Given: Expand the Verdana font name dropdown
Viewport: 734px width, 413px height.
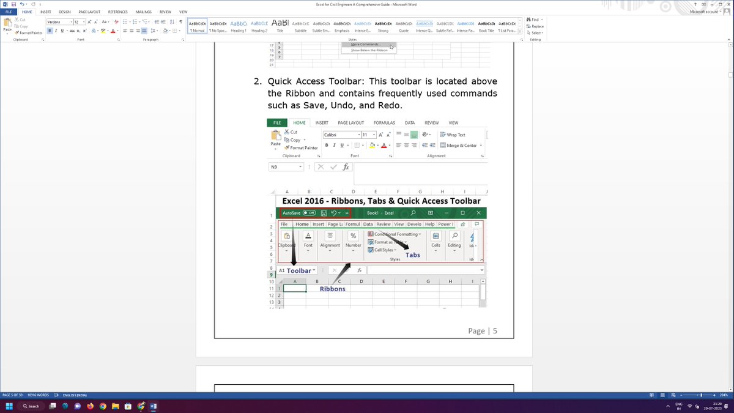Looking at the screenshot, I should click(x=71, y=21).
